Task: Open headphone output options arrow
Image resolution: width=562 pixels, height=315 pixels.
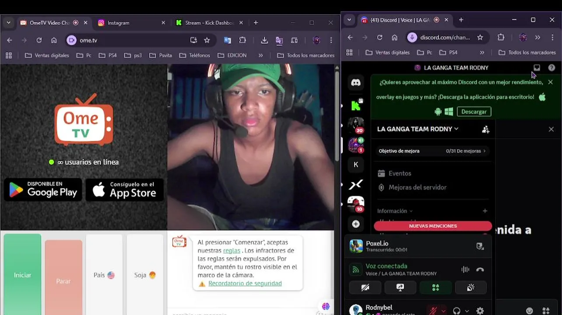Action: [467, 311]
